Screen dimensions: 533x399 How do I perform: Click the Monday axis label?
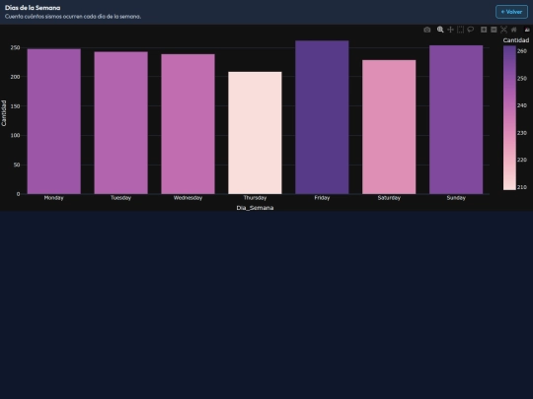pos(53,198)
